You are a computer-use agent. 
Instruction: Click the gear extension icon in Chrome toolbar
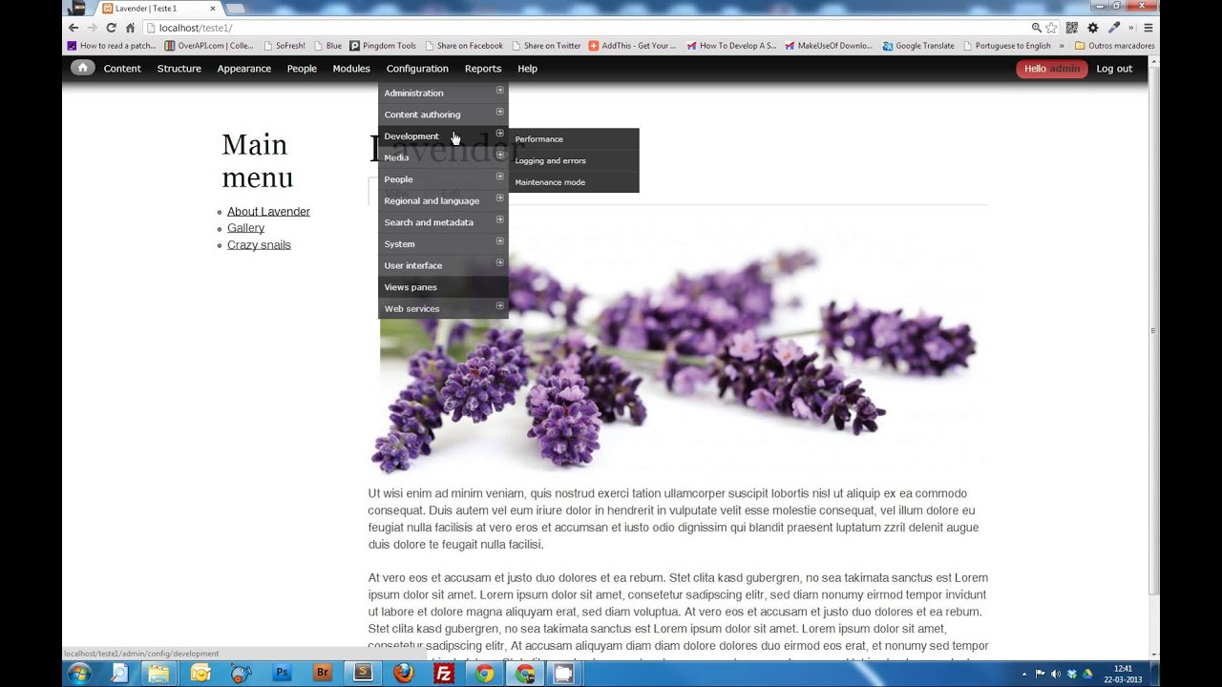[x=1093, y=28]
